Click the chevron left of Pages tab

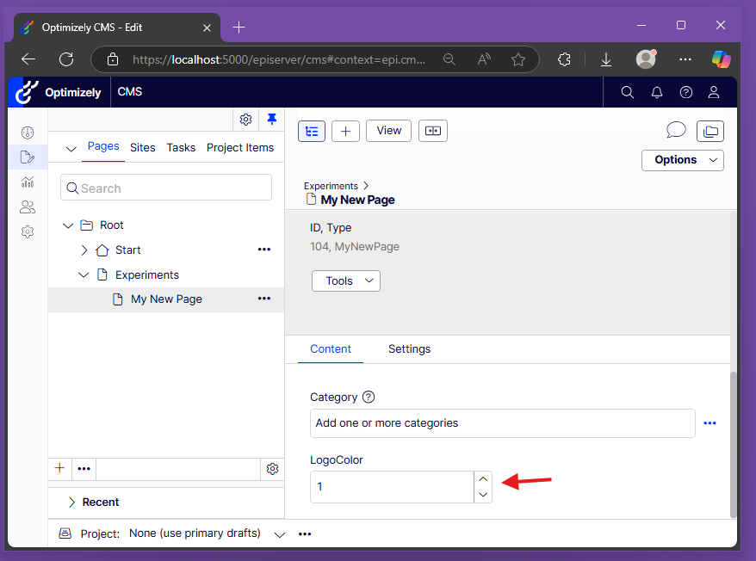tap(71, 149)
